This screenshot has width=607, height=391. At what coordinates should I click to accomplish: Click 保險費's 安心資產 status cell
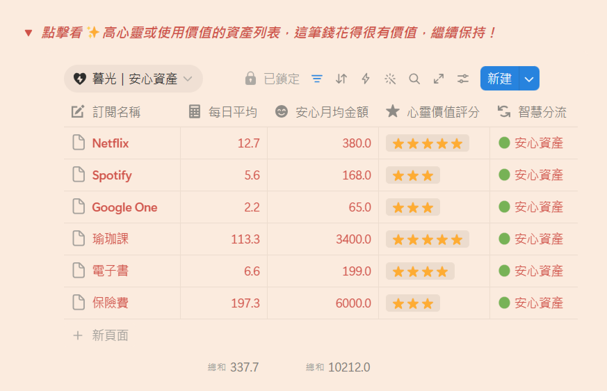point(533,303)
